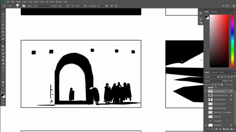
Task: Select the Type tool
Action: point(3,71)
